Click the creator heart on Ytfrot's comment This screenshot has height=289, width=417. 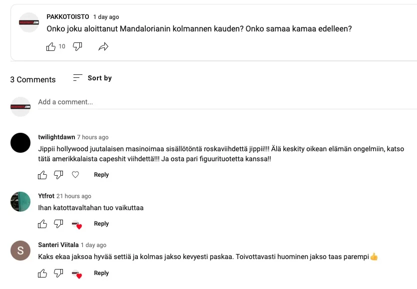[77, 224]
